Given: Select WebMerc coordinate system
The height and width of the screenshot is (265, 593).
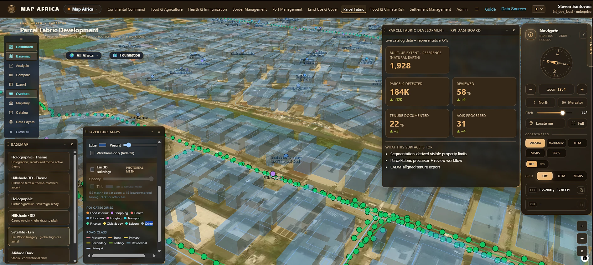Looking at the screenshot, I should click(x=556, y=143).
